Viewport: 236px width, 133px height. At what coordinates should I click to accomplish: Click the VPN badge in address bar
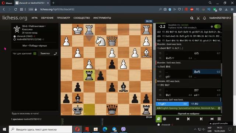point(31,9)
